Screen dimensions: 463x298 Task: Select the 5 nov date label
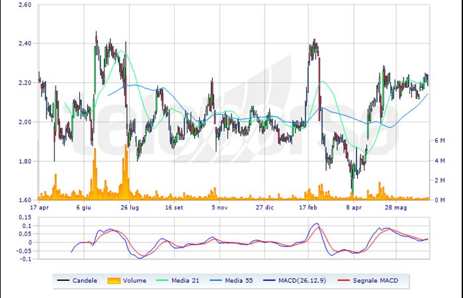[x=220, y=207]
